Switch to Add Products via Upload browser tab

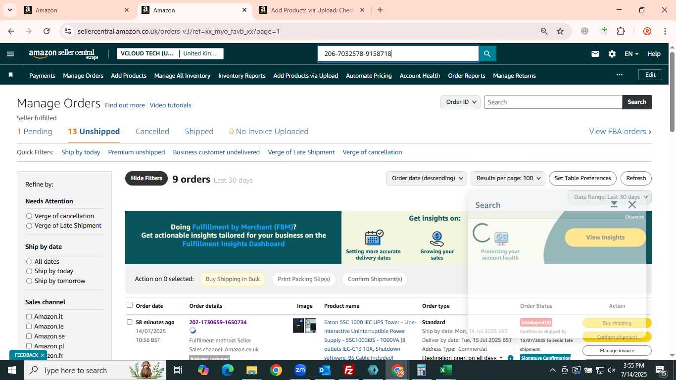tap(312, 10)
